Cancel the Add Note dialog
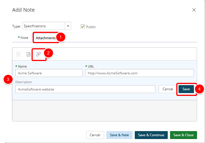205x143 pixels. tap(95, 135)
